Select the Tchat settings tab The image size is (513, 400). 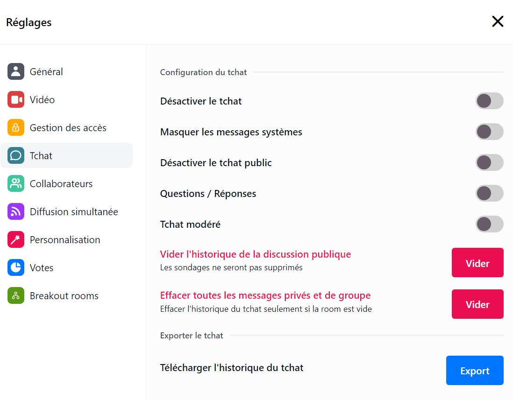click(x=66, y=155)
